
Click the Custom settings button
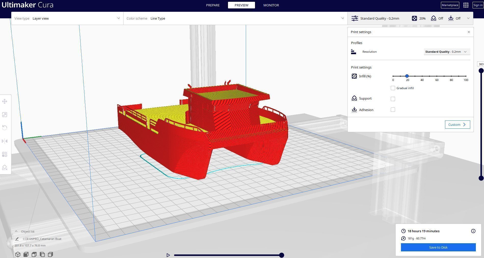[x=457, y=125]
